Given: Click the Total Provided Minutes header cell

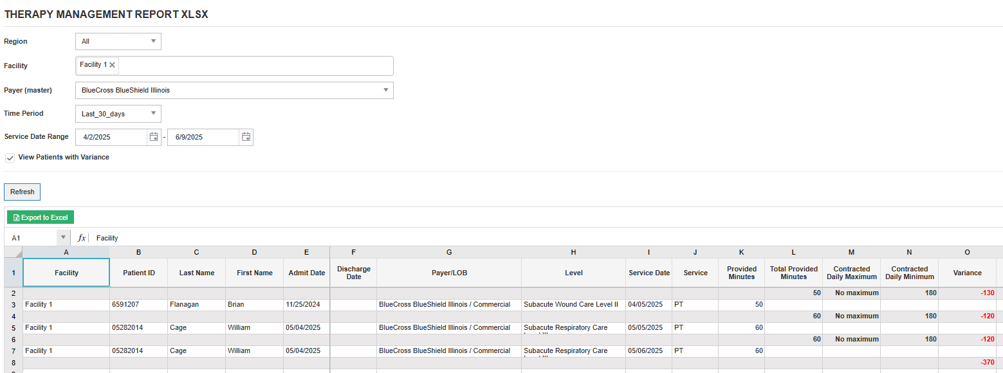Looking at the screenshot, I should point(793,273).
